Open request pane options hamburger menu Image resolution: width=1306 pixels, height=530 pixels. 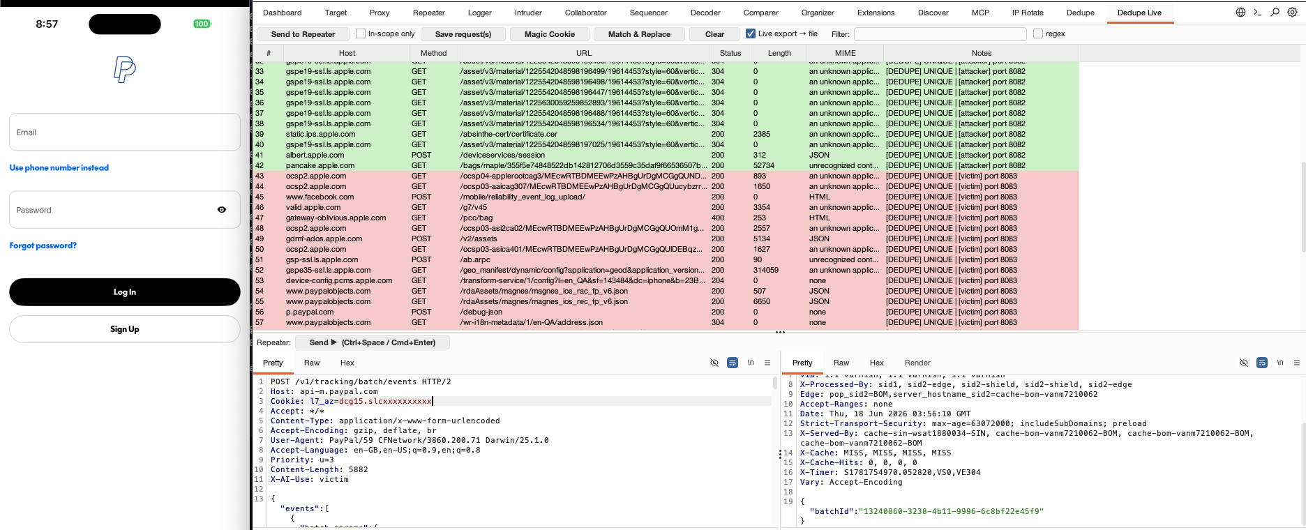coord(767,363)
